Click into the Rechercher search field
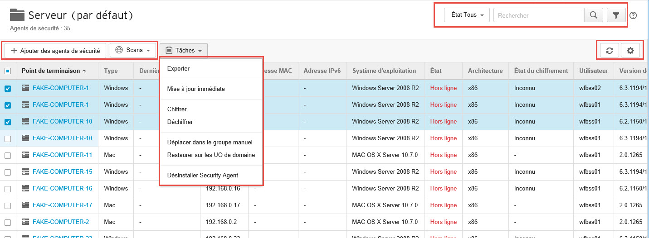Image resolution: width=649 pixels, height=238 pixels. click(538, 15)
